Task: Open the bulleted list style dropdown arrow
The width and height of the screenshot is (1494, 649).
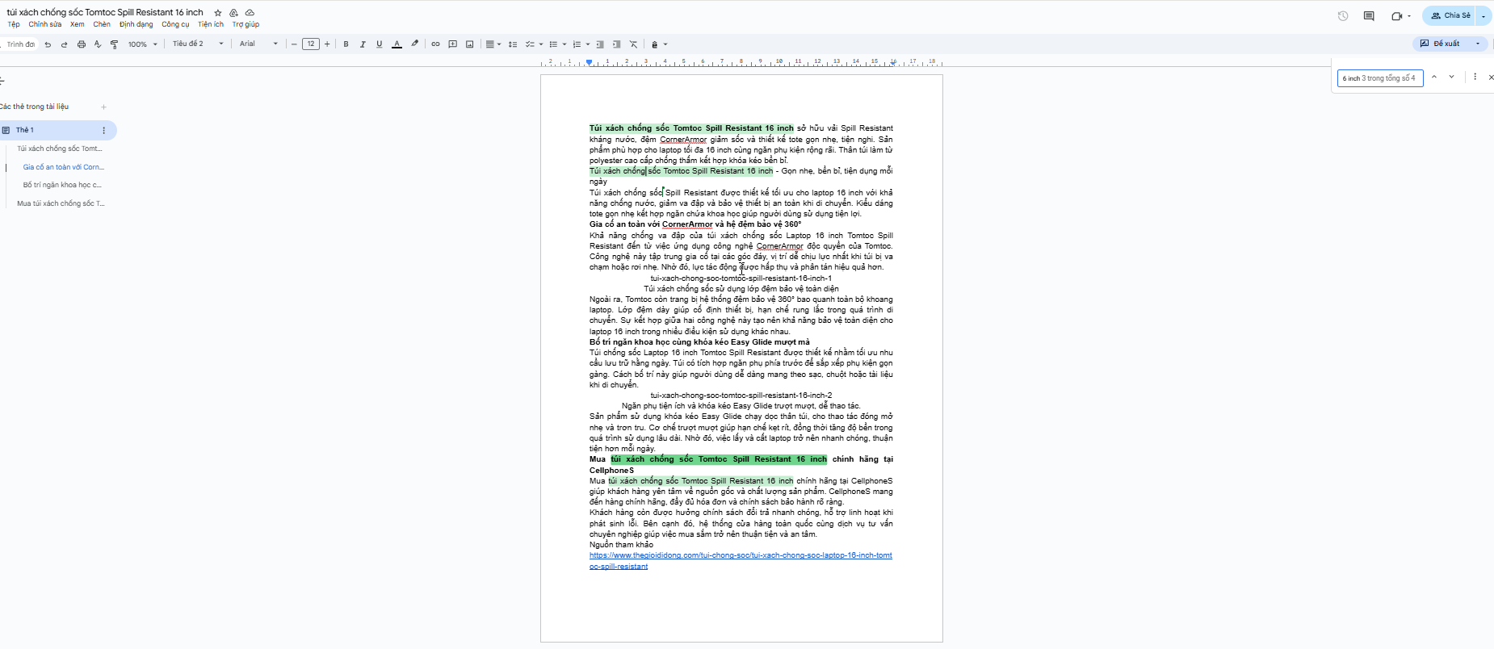Action: pyautogui.click(x=564, y=44)
